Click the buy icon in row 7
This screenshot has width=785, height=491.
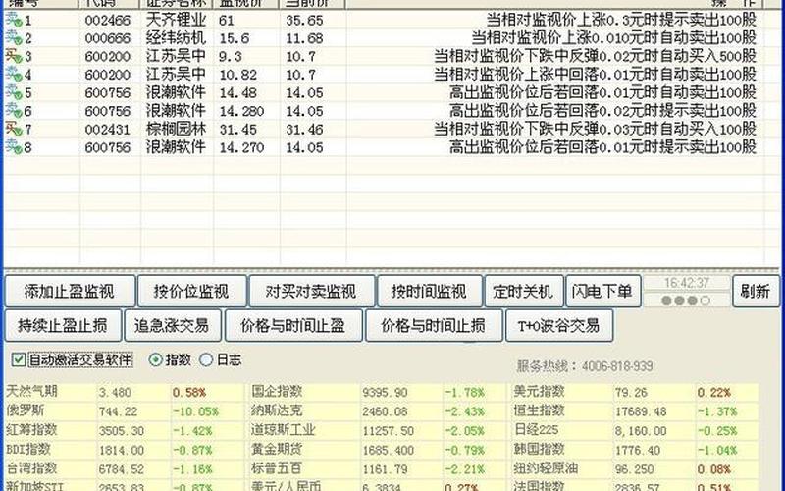14,130
